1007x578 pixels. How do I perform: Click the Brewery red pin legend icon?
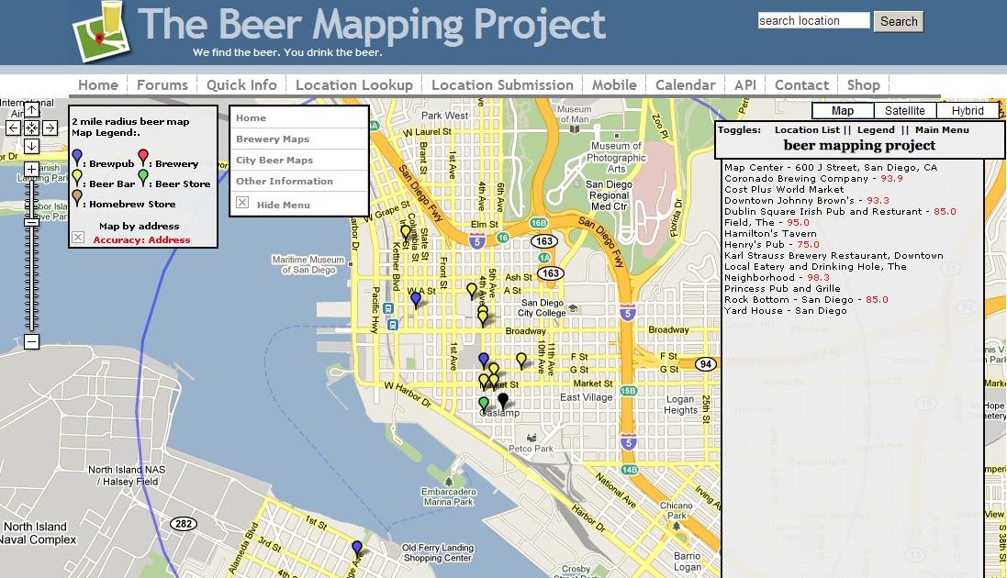pyautogui.click(x=143, y=158)
